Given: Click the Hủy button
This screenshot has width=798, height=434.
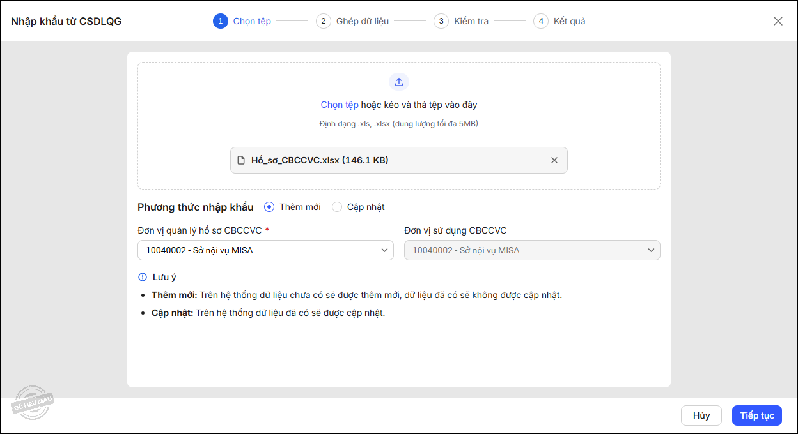Looking at the screenshot, I should pos(701,415).
